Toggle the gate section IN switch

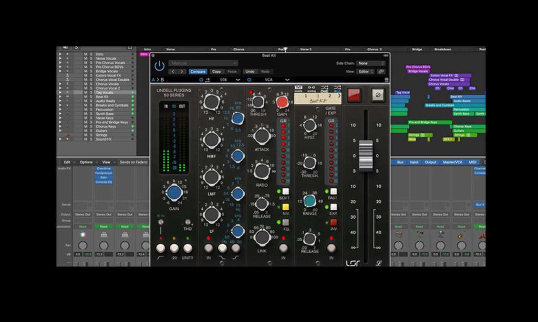pos(331,248)
